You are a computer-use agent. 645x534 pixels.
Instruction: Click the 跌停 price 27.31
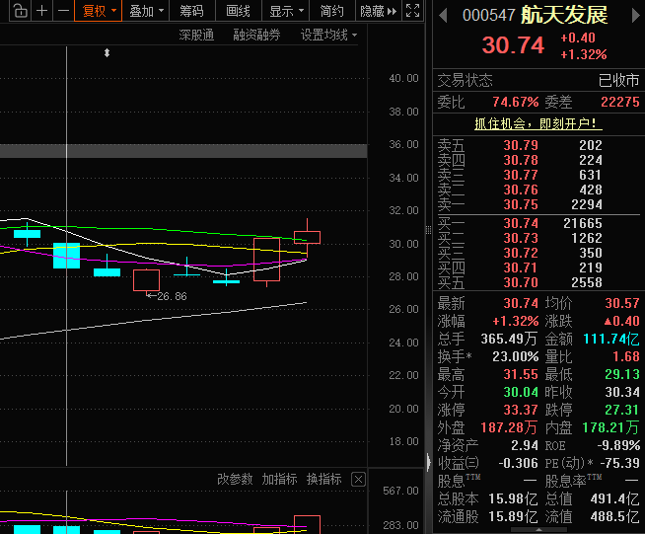tap(622, 410)
